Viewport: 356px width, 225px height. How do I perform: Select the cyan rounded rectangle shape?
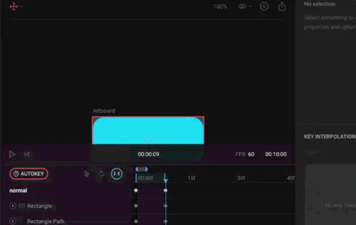148,131
